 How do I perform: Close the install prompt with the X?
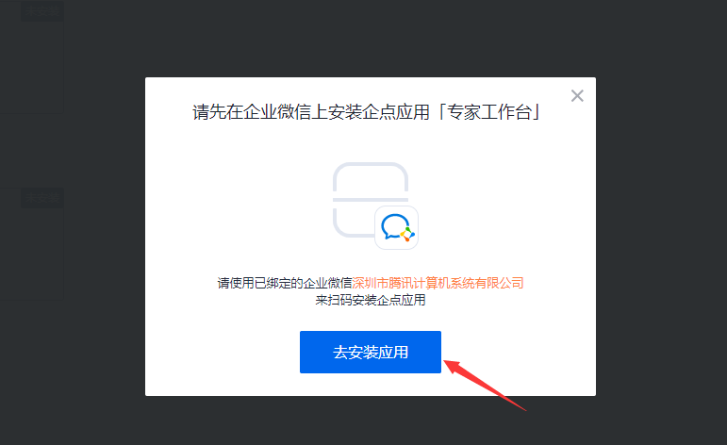pos(577,96)
